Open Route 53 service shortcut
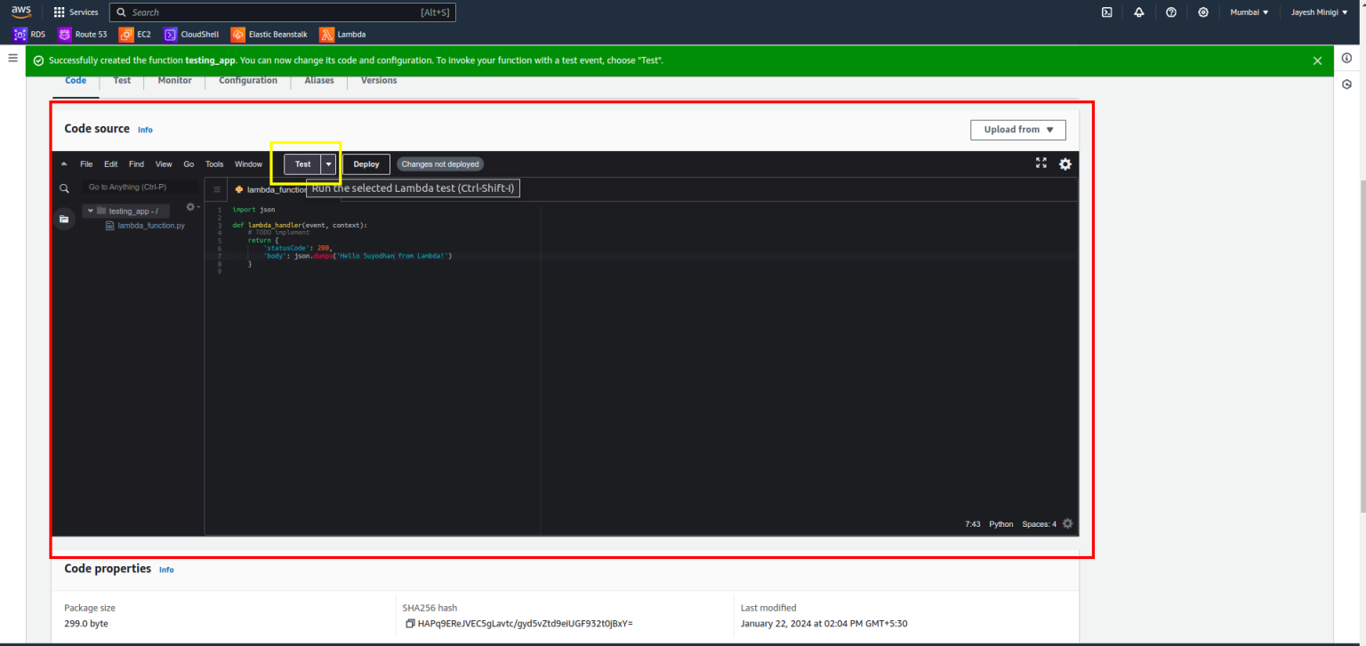Screen dimensions: 1366x646 83,34
